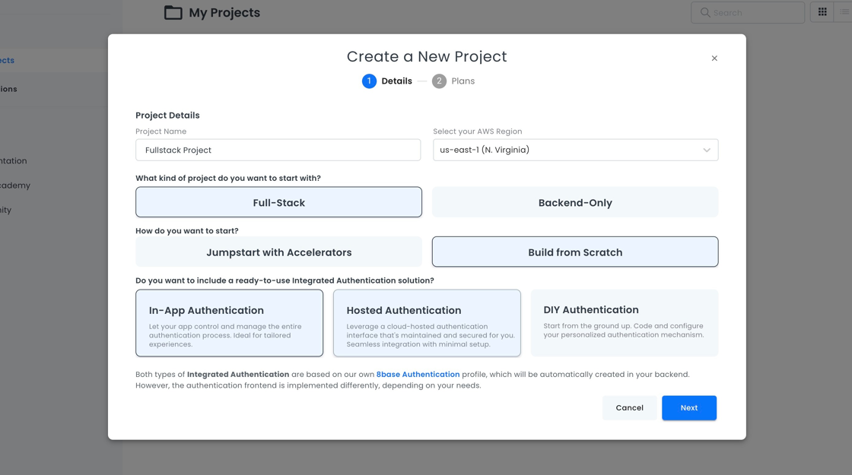Close the Create a New Project dialog
Viewport: 852px width, 475px height.
[x=714, y=59]
